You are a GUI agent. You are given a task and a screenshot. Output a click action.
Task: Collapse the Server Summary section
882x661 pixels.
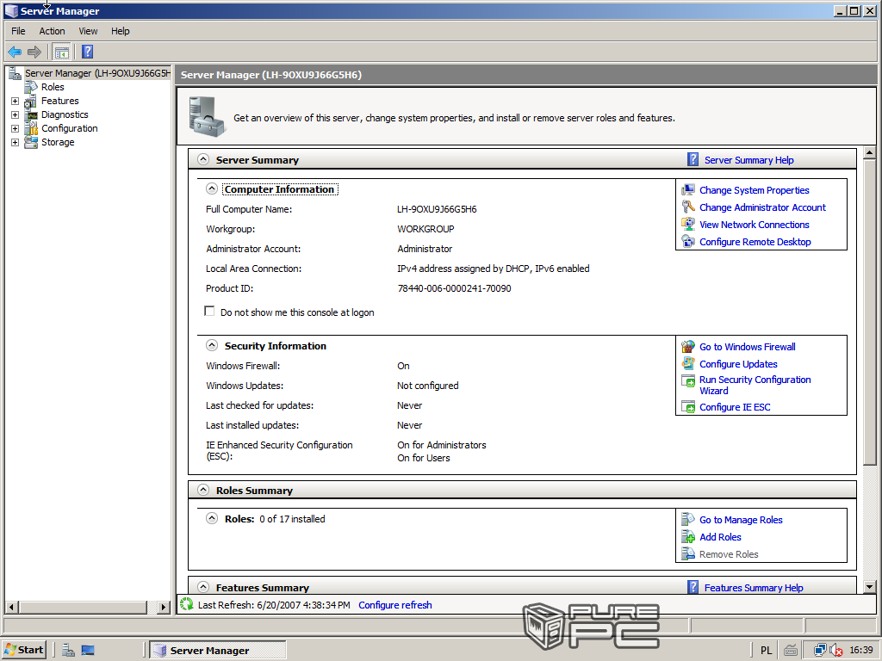click(x=203, y=159)
